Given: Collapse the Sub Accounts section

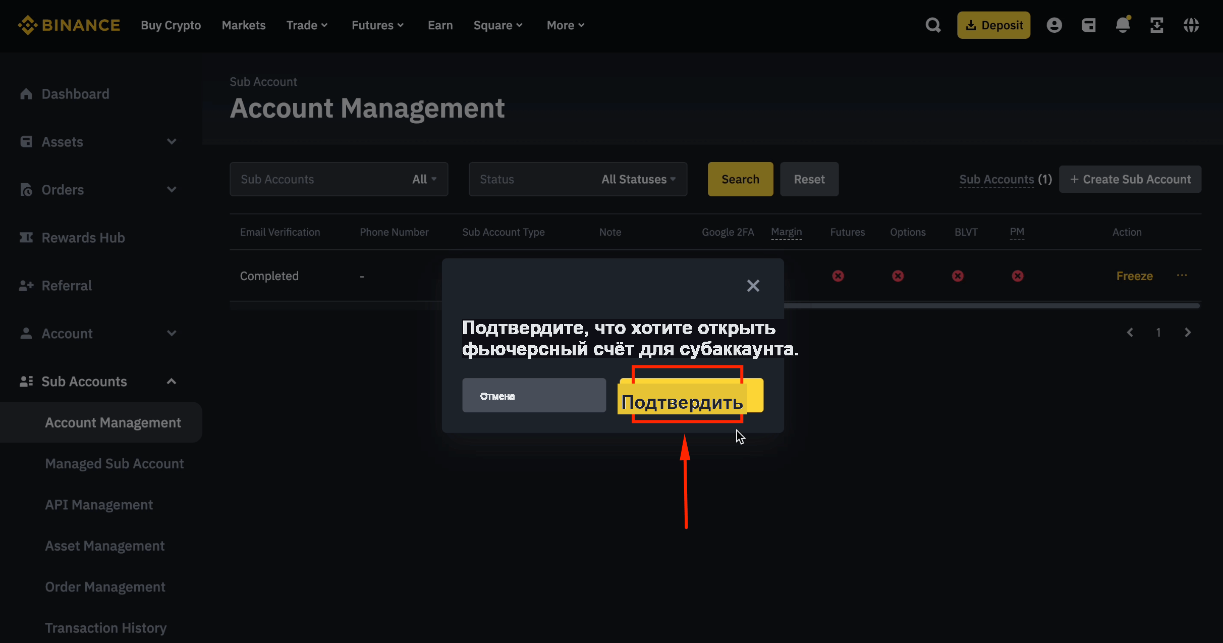Looking at the screenshot, I should [x=172, y=382].
